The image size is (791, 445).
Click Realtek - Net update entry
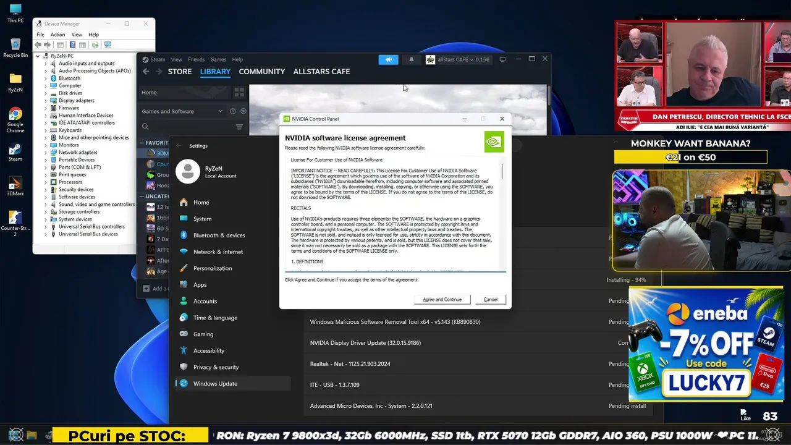pos(350,364)
